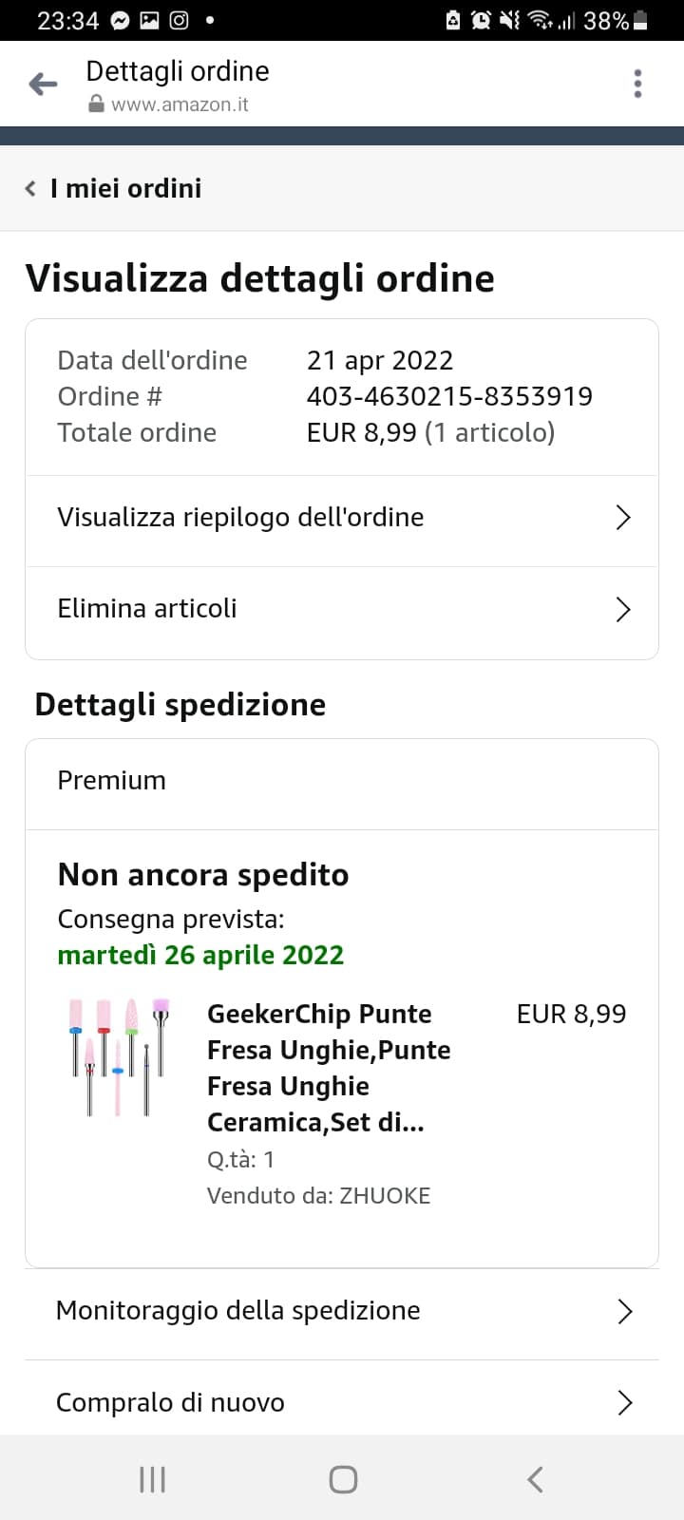
Task: Open the three-dot overflow menu
Action: [x=637, y=85]
